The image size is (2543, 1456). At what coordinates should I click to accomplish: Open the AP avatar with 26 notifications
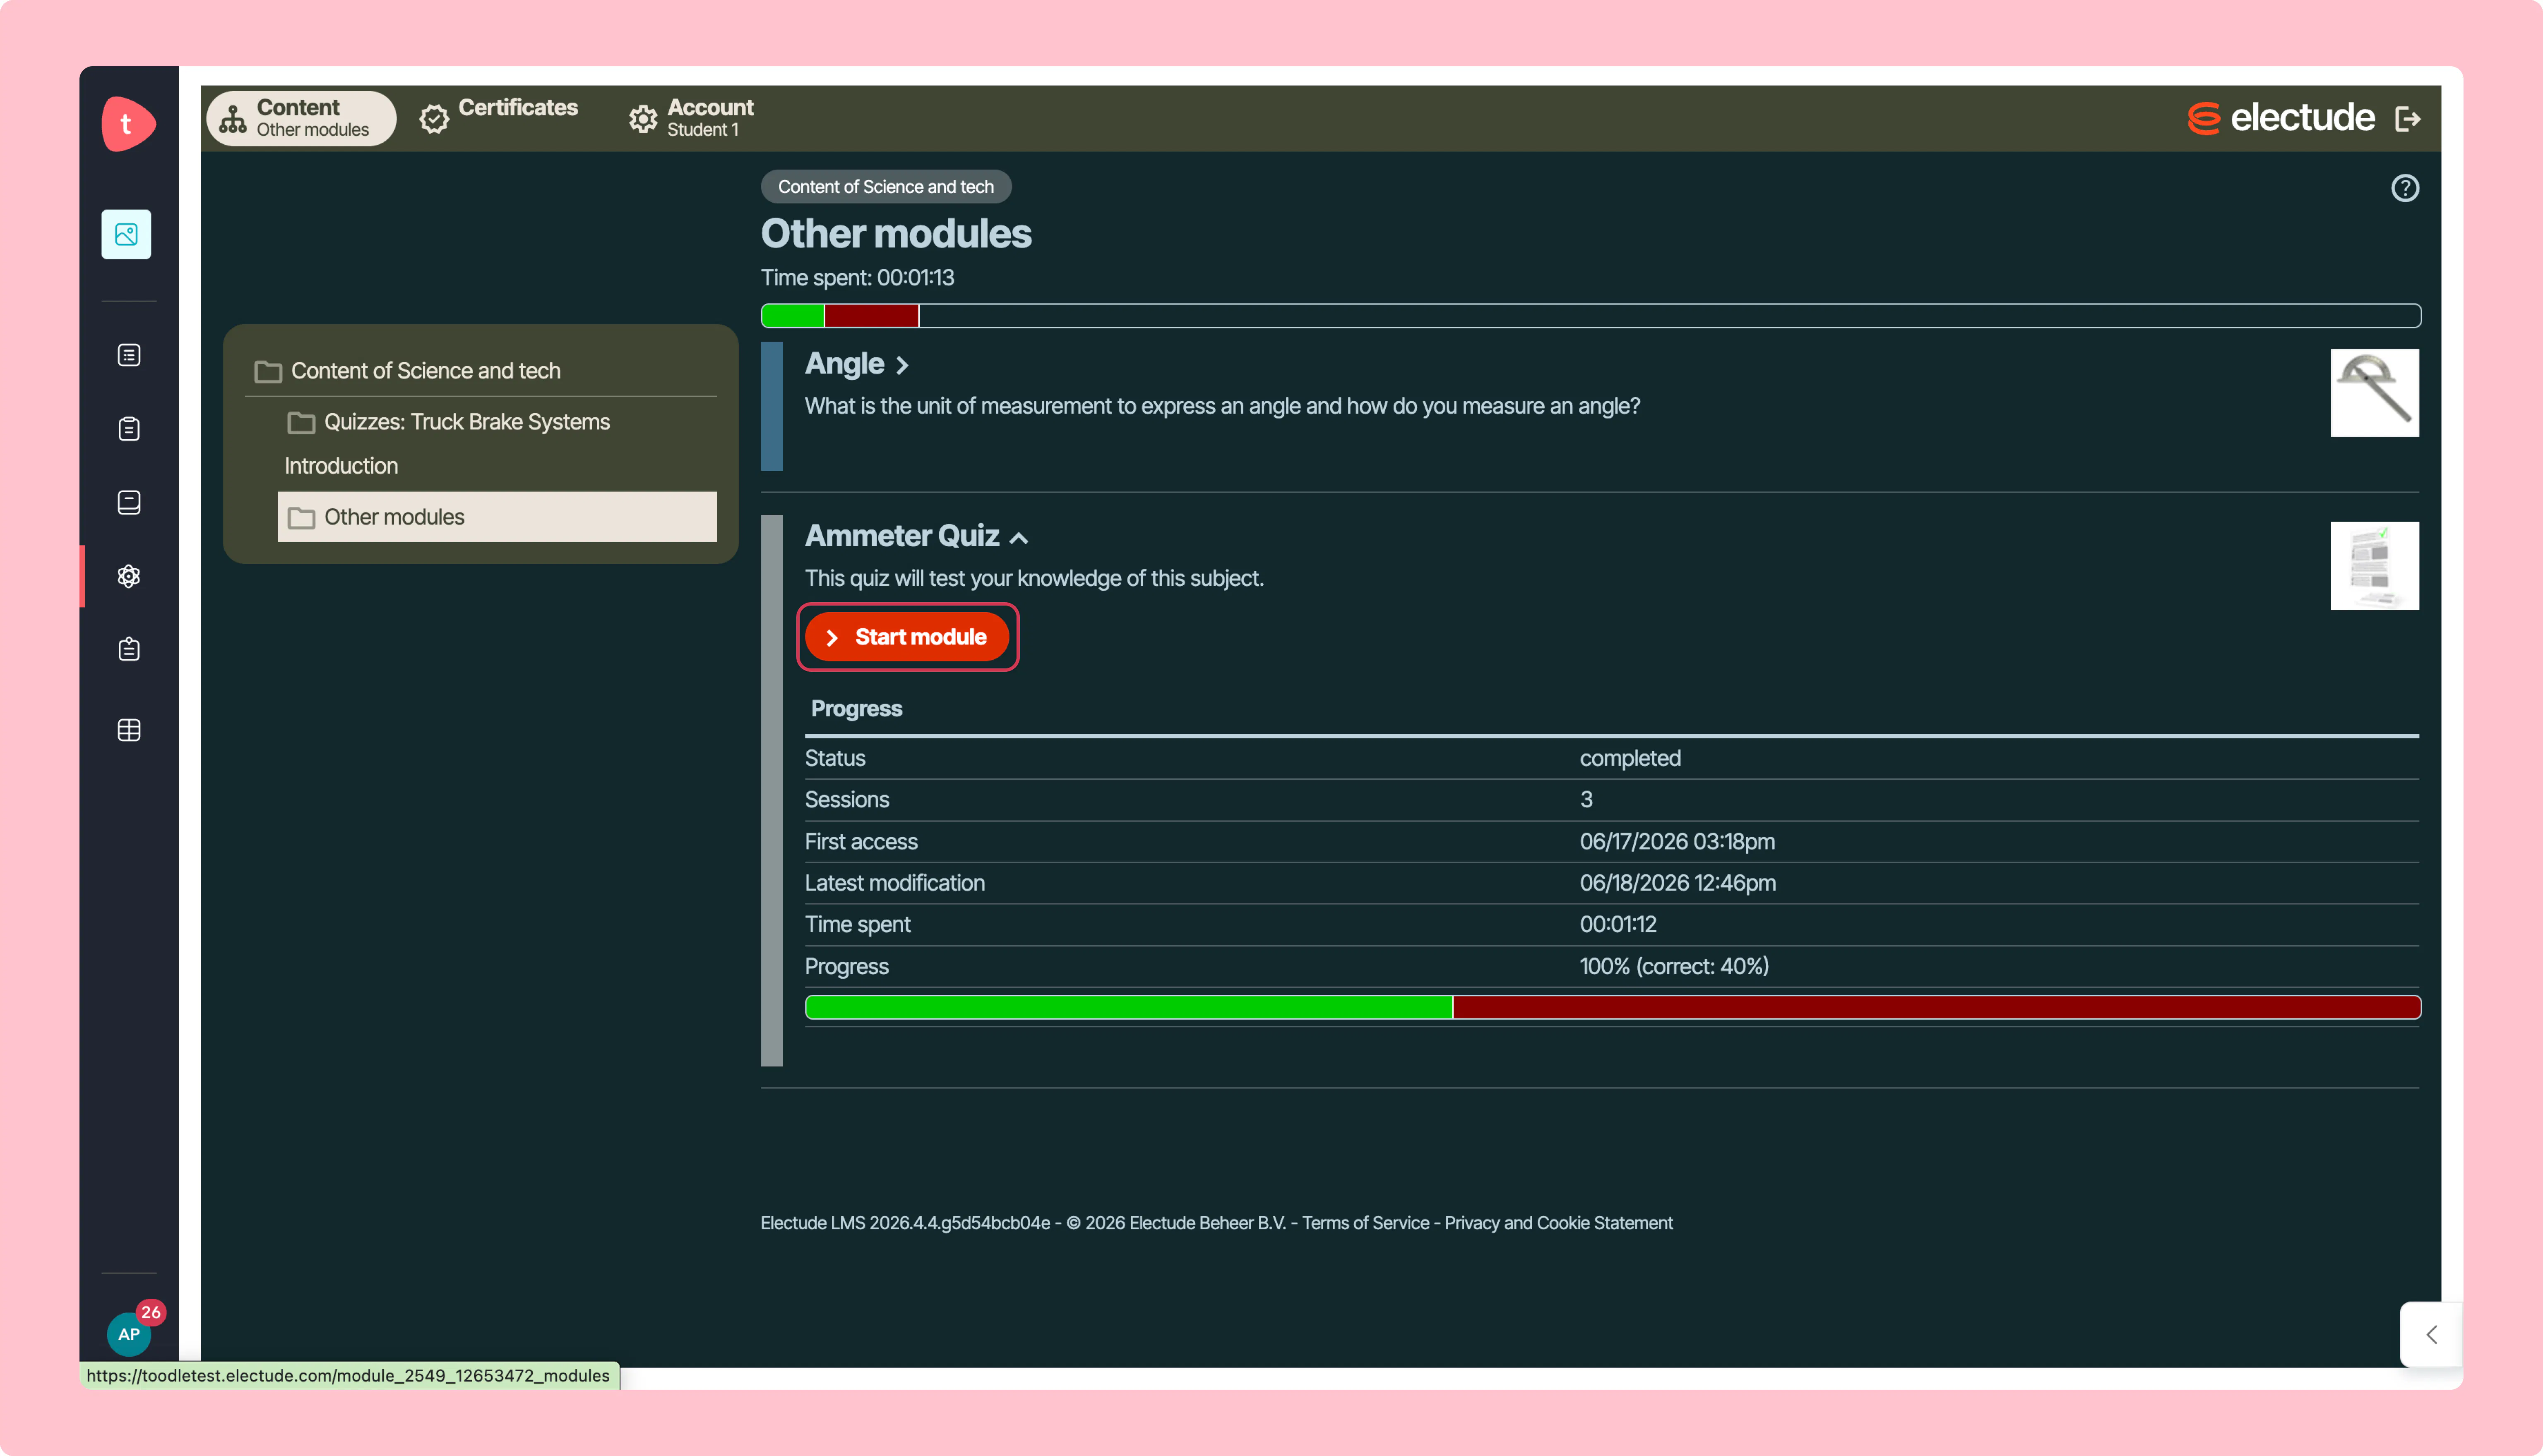click(130, 1333)
